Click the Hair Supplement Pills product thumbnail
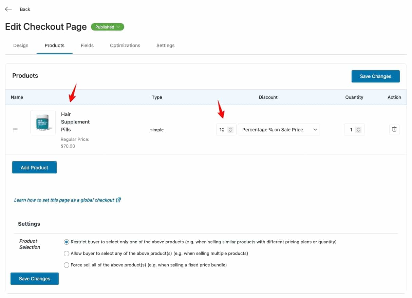The image size is (412, 298). 43,122
